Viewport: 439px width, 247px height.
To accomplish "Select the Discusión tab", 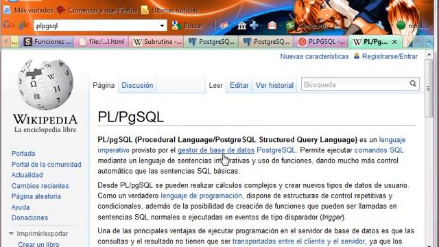I will (x=137, y=85).
